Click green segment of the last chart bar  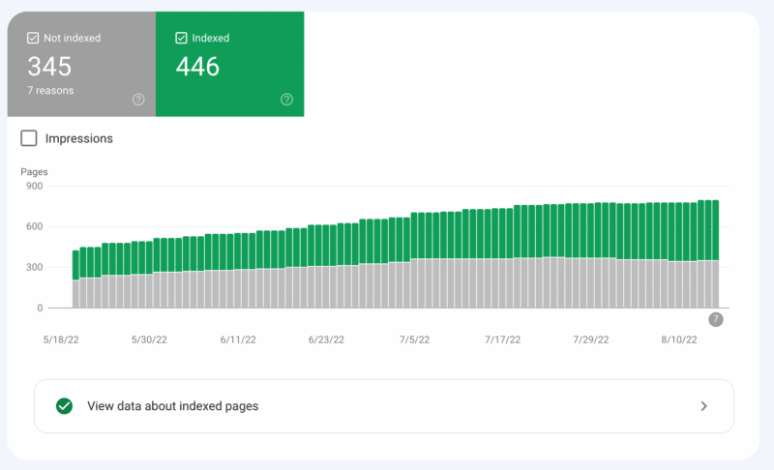(x=714, y=229)
